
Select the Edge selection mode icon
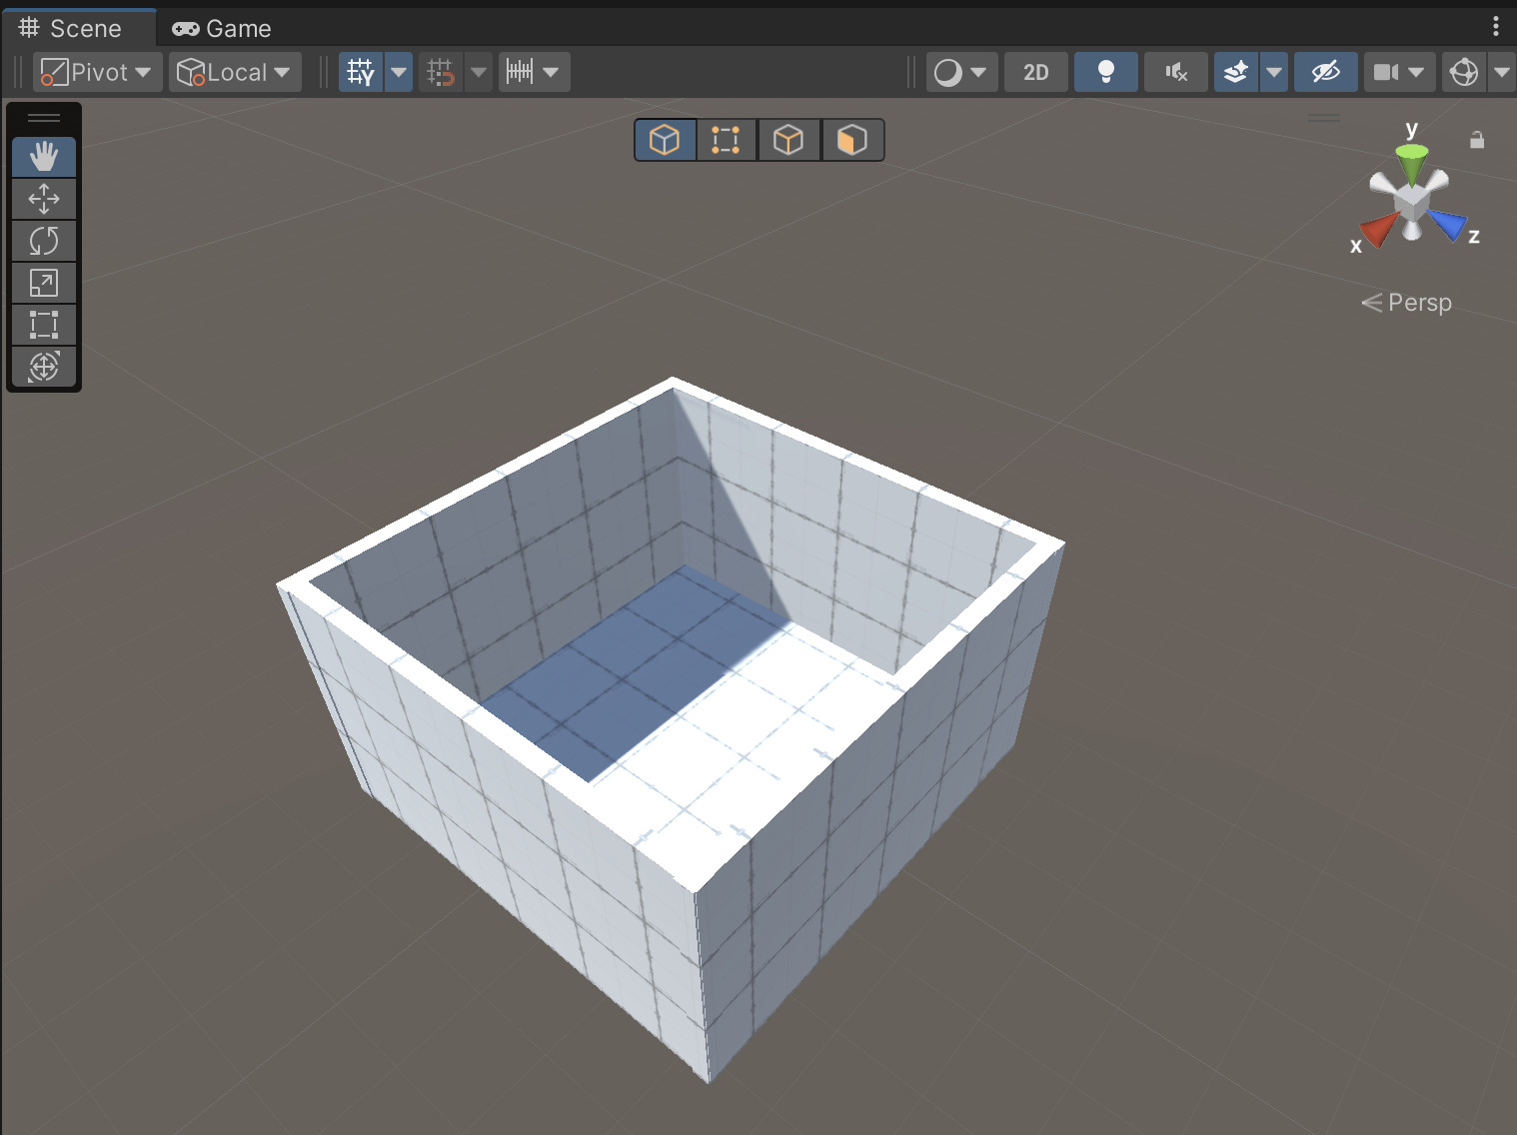789,140
